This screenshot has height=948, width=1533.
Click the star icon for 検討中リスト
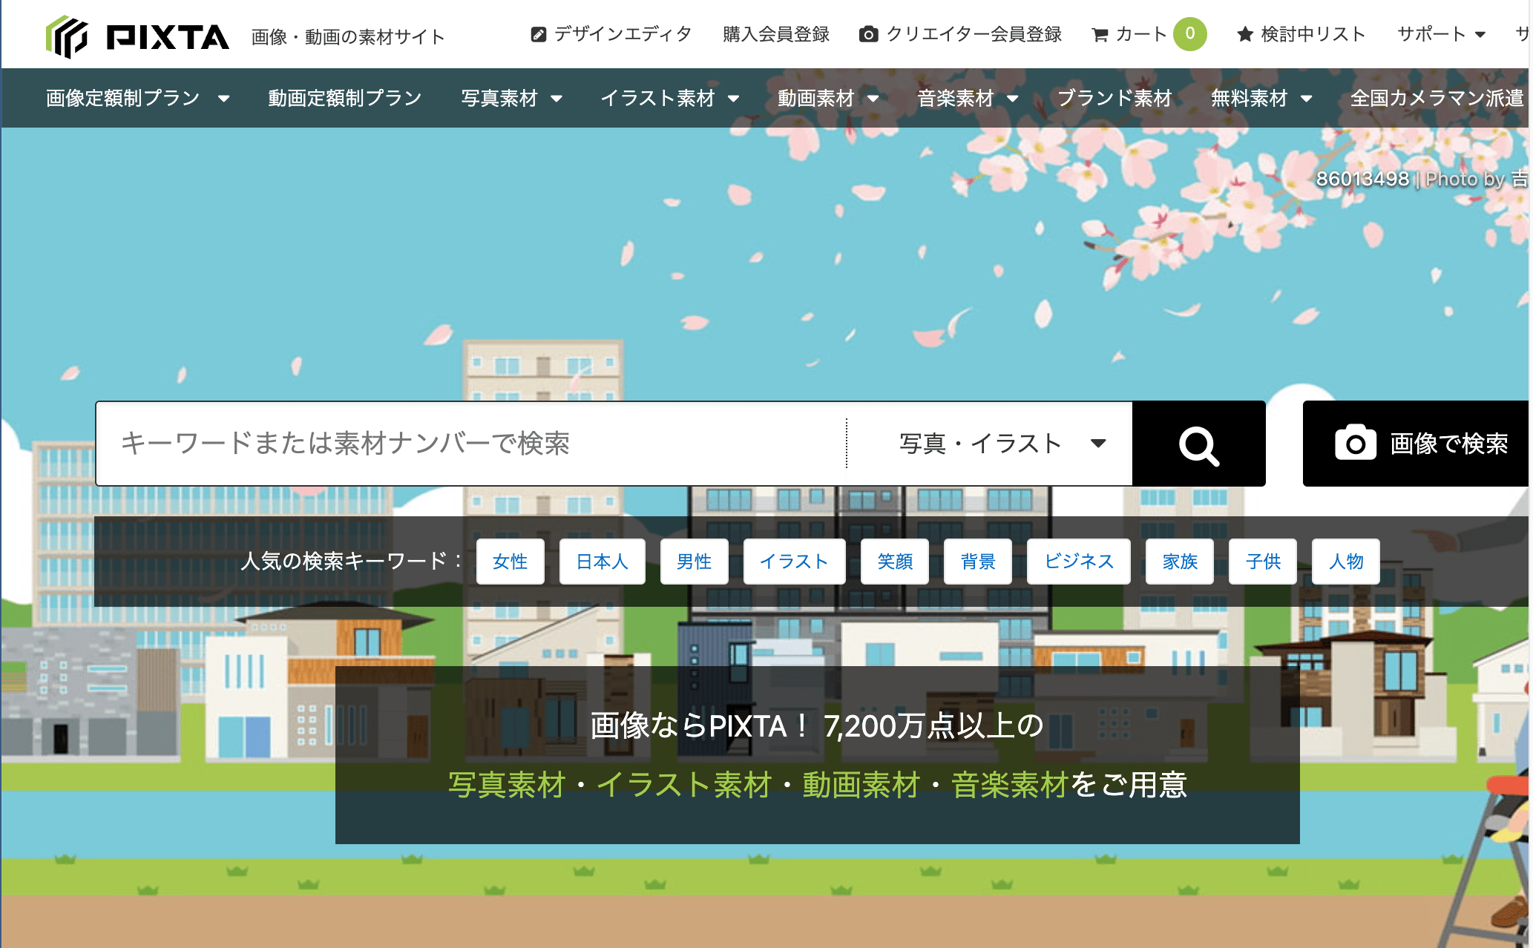(1245, 34)
